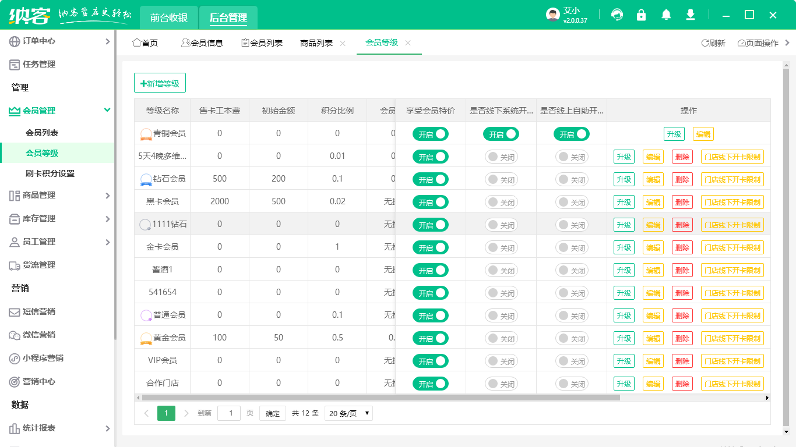Click the page number input field
The image size is (796, 447).
tap(229, 413)
